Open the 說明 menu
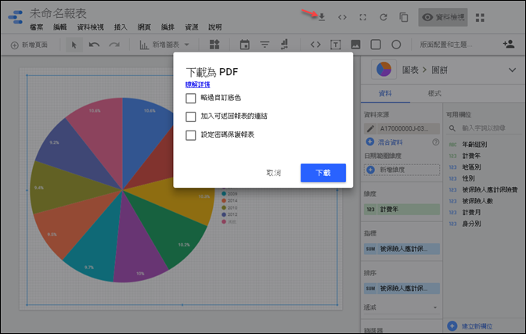Viewport: 526px width, 334px height. [215, 27]
